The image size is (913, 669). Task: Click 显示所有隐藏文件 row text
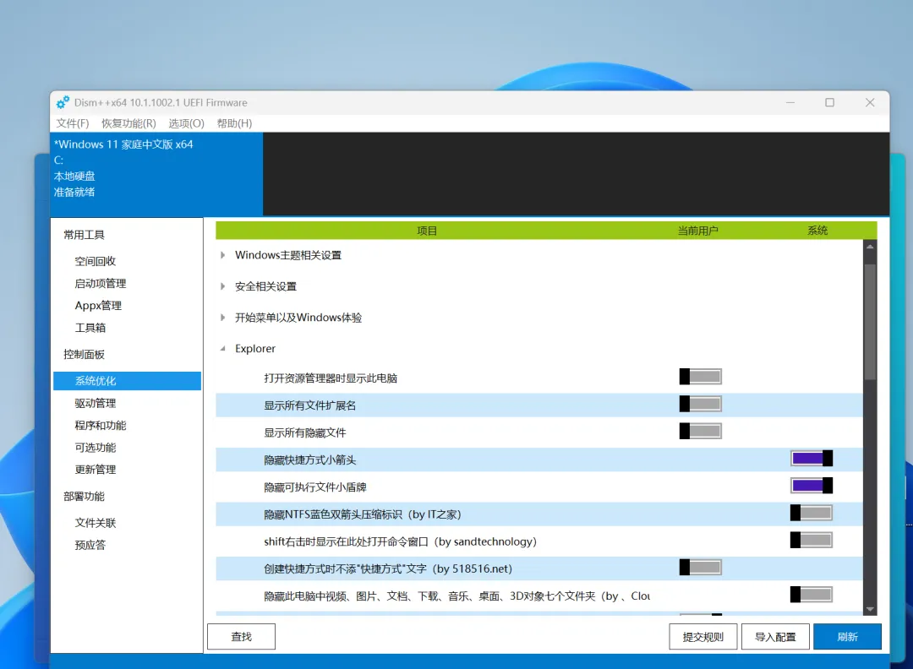coord(304,432)
